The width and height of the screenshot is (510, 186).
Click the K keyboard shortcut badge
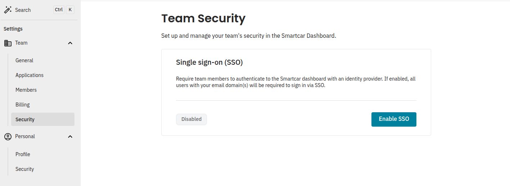pyautogui.click(x=70, y=10)
